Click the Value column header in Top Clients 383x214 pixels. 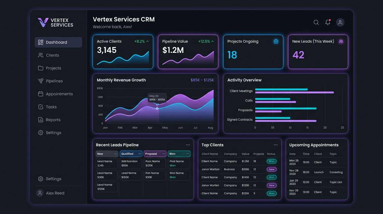245,154
